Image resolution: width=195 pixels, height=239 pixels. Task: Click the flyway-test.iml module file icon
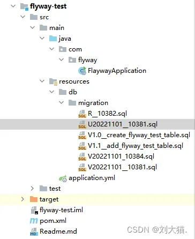pos(34,210)
